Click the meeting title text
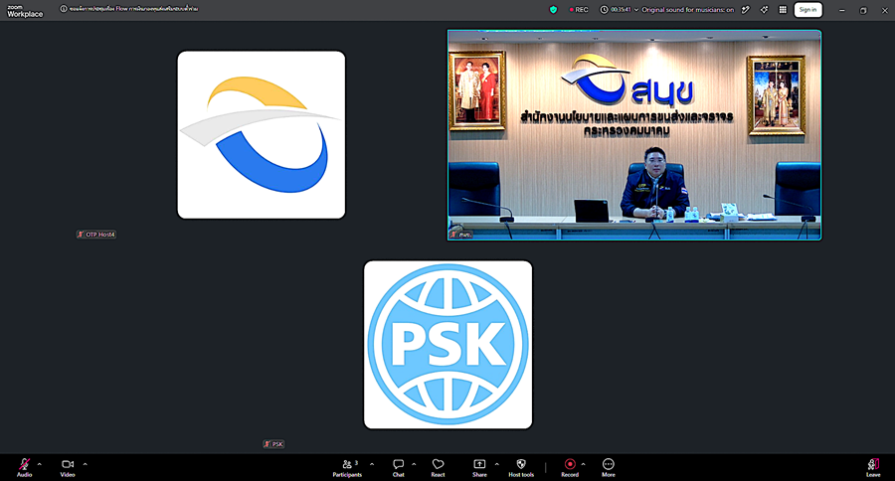895x481 pixels. [x=133, y=9]
